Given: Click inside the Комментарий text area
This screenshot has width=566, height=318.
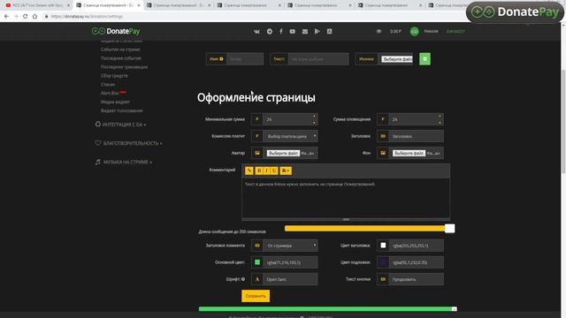Looking at the screenshot, I should pyautogui.click(x=346, y=198).
